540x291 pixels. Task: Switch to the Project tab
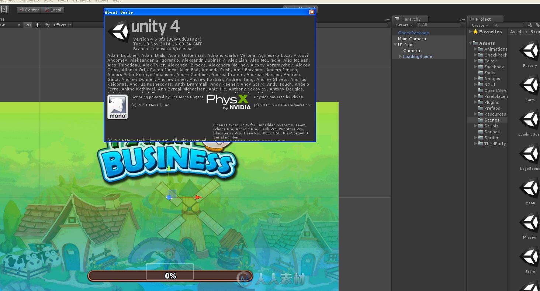pos(485,19)
